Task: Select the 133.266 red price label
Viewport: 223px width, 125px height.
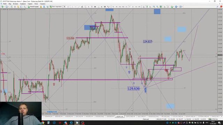Action: pos(70,38)
